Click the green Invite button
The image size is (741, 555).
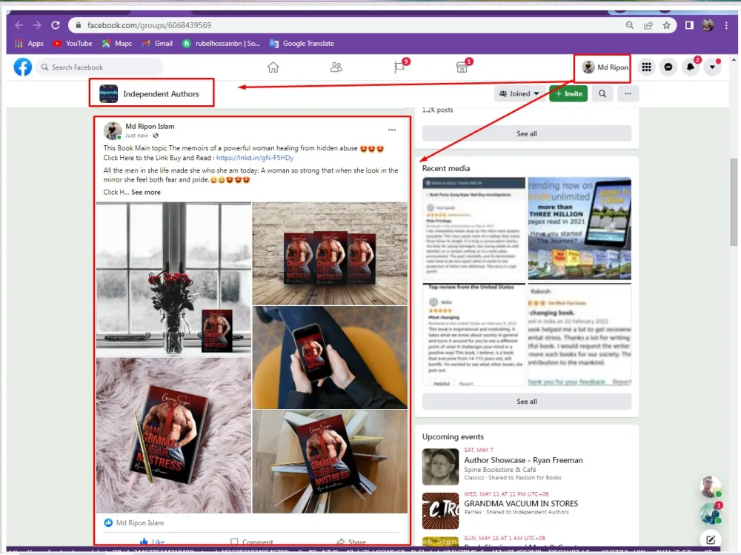[x=568, y=93]
